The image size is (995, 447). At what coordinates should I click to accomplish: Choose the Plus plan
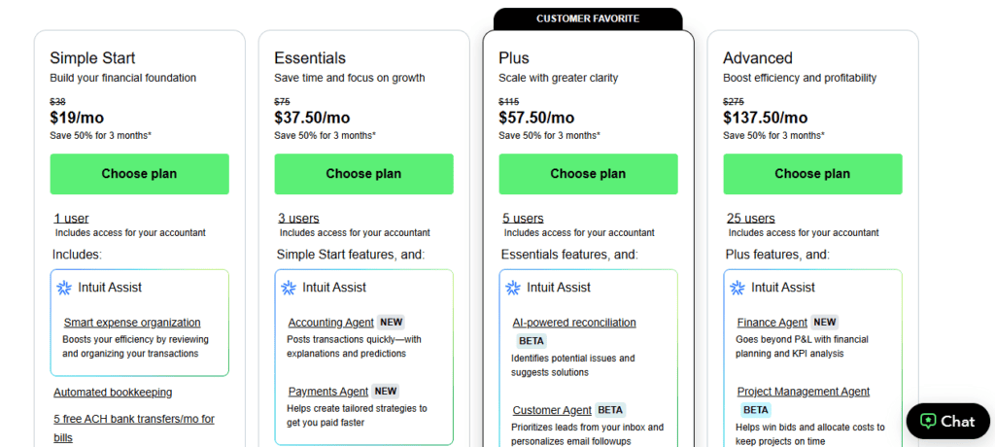click(x=588, y=174)
